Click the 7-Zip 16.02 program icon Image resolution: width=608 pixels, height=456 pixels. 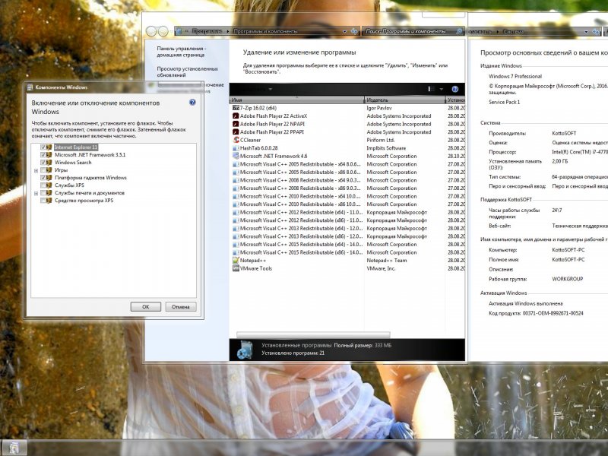(x=236, y=108)
